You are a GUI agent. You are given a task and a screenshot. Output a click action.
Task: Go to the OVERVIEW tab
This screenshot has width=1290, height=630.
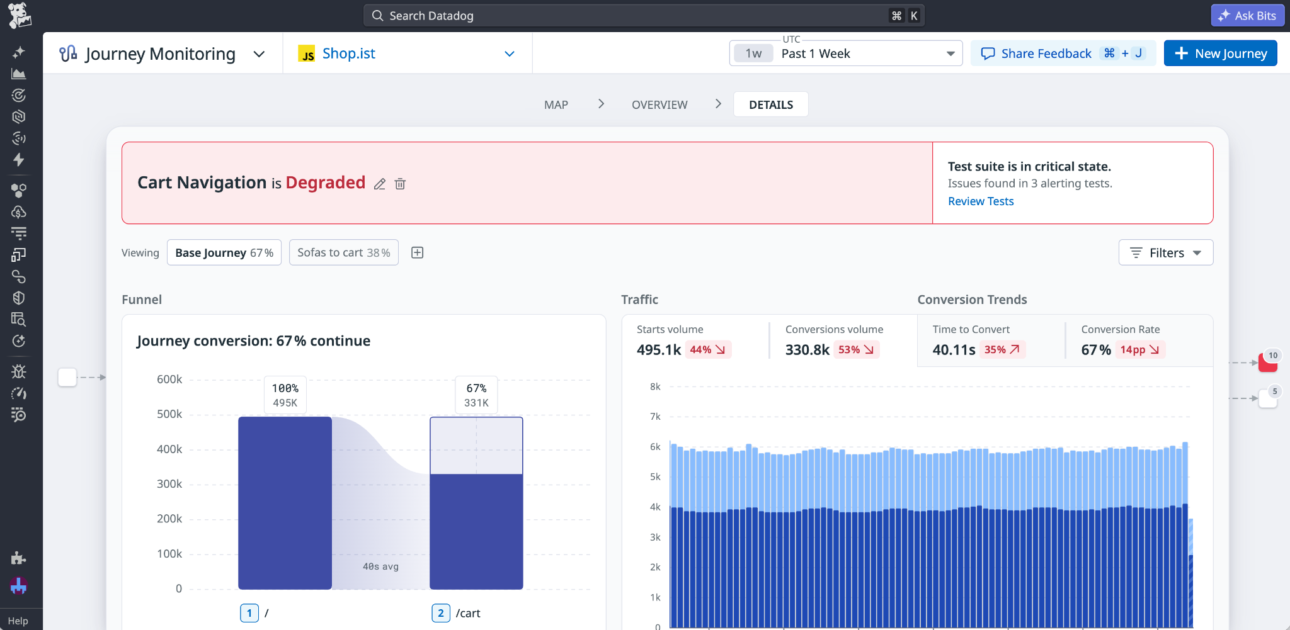point(659,104)
